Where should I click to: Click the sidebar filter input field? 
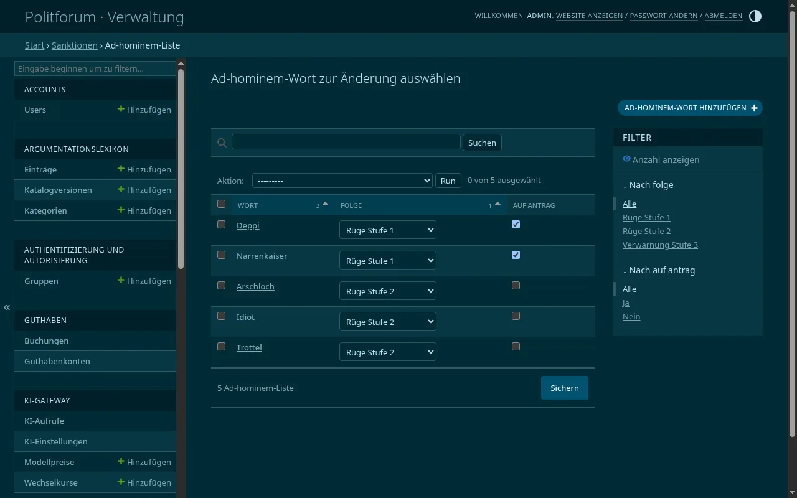(x=95, y=68)
